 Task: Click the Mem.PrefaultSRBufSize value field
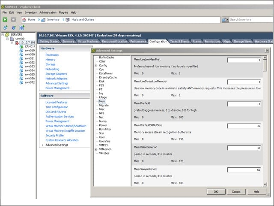pyautogui.click(x=244, y=126)
